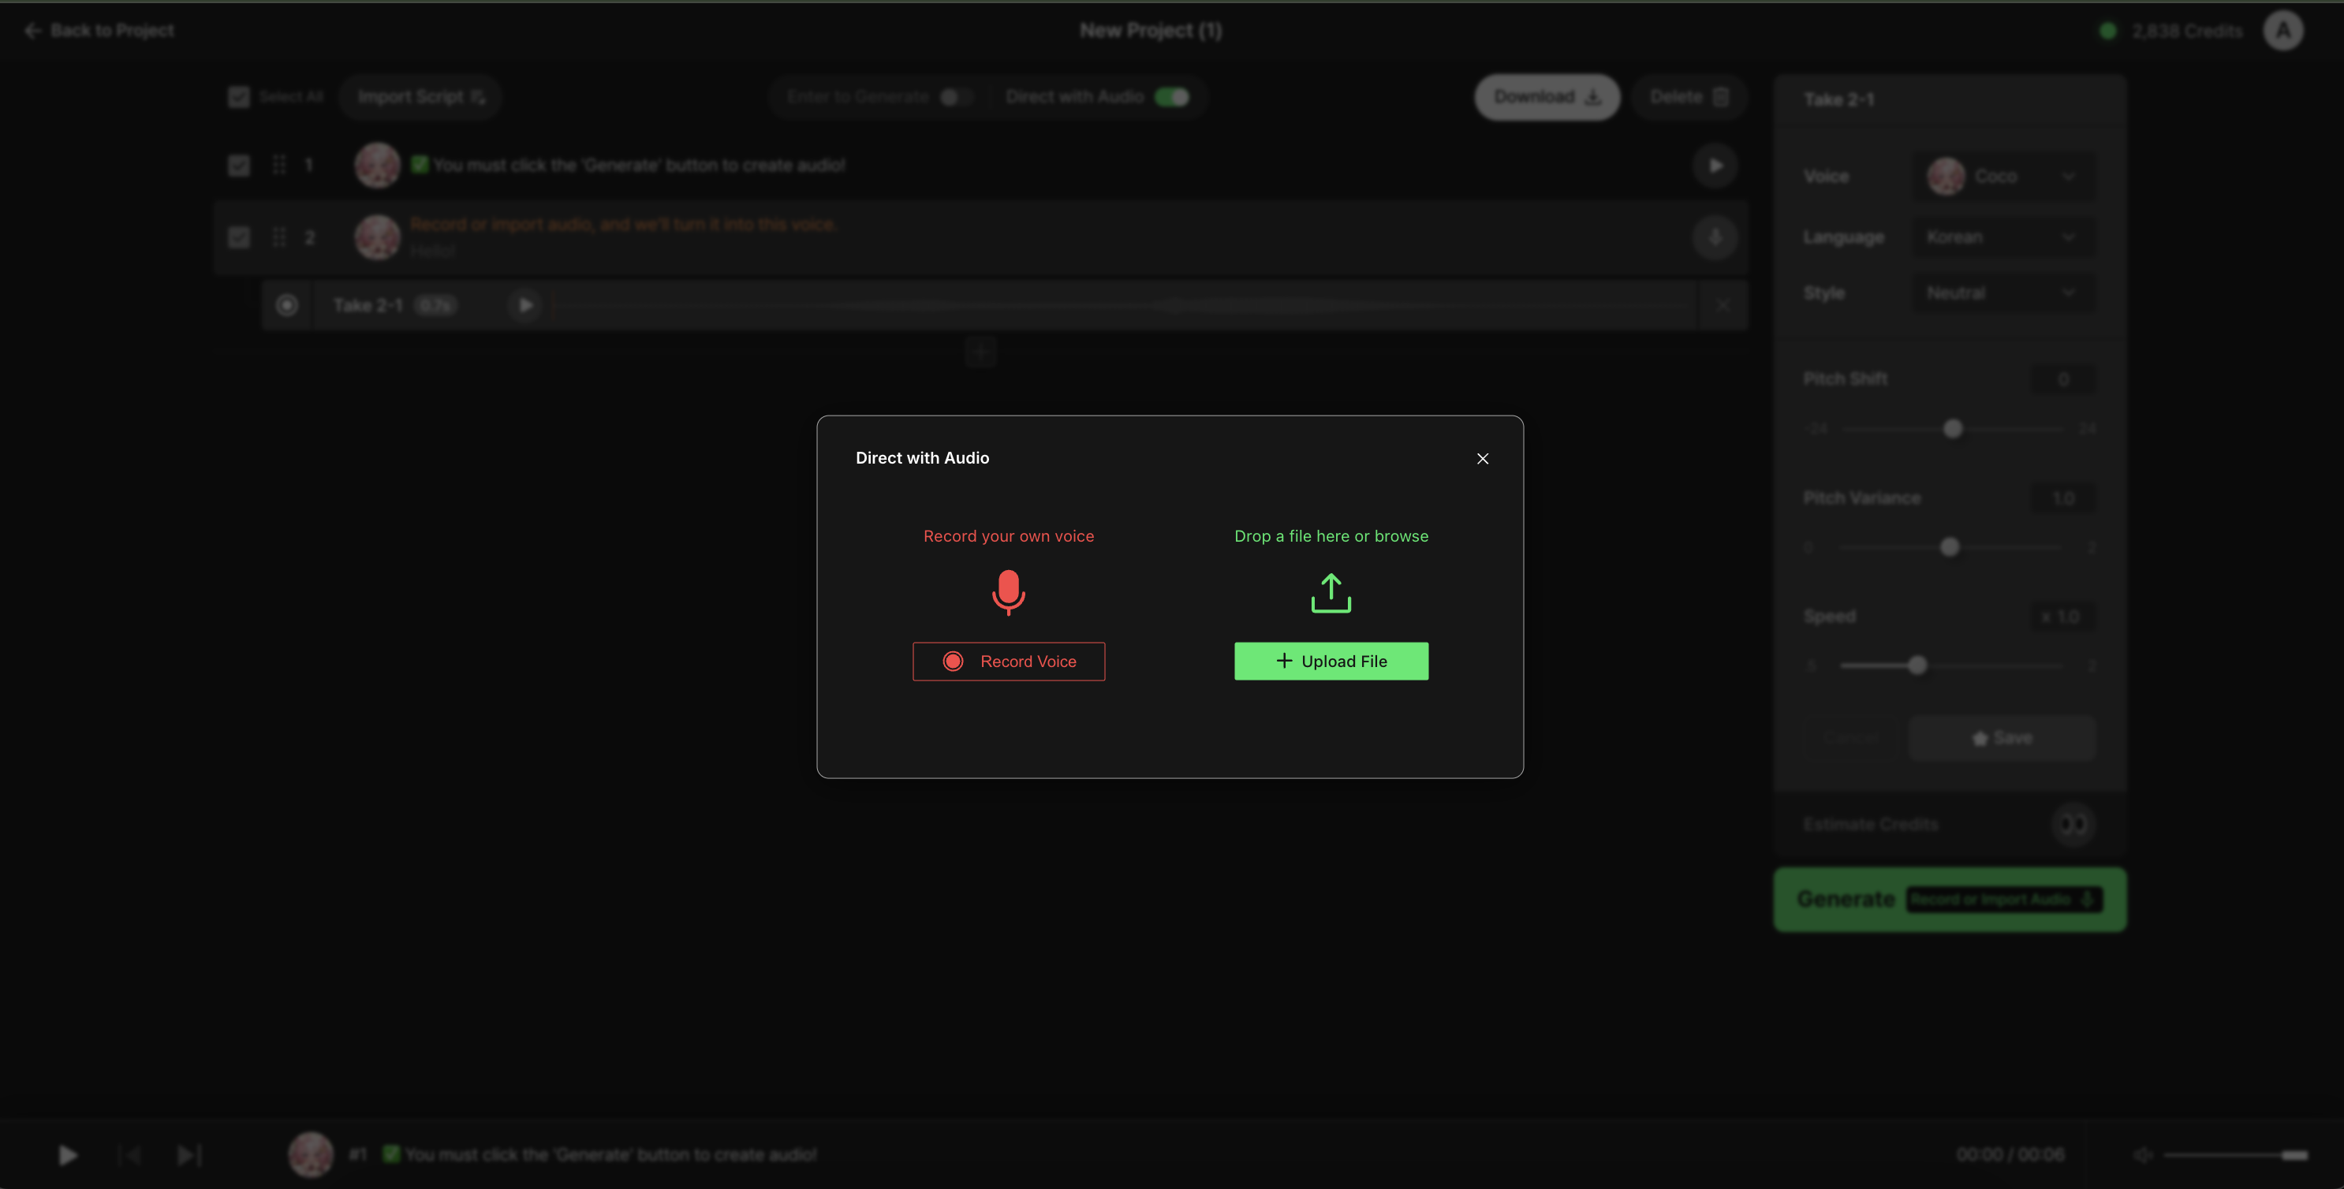Open the account avatar A menu

[2282, 31]
